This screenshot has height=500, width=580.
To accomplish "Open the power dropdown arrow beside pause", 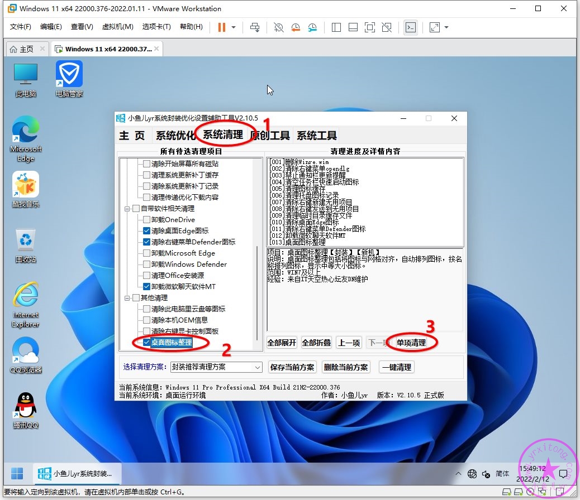I will point(234,27).
